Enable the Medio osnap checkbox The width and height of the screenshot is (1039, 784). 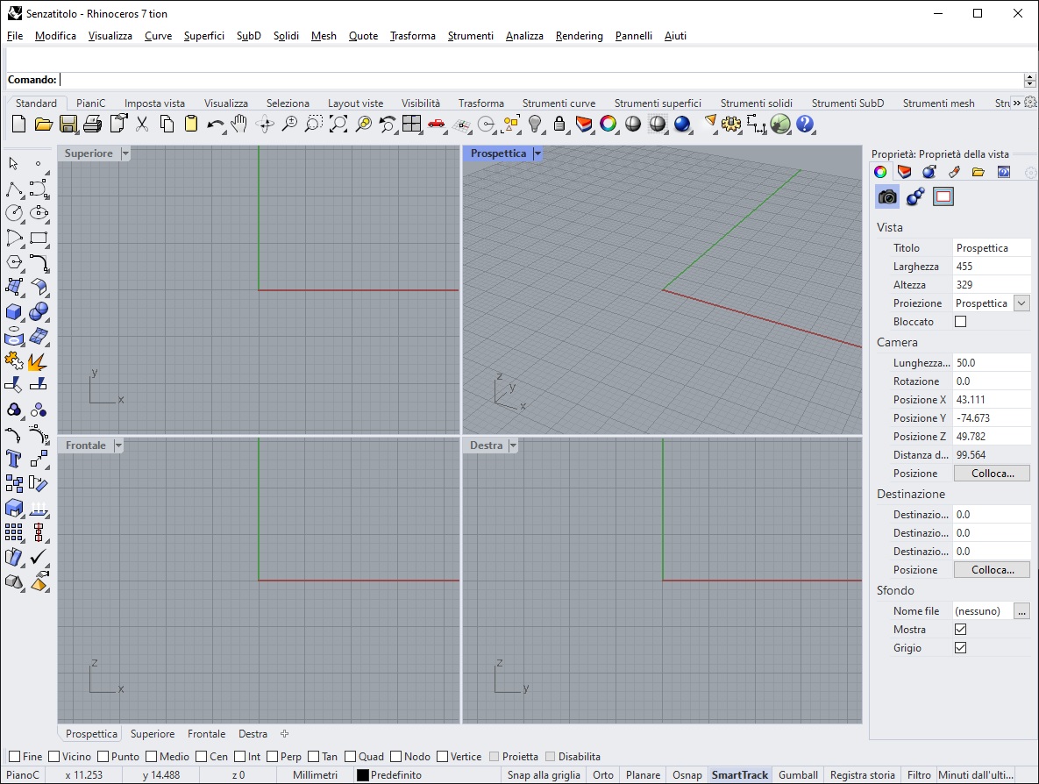151,756
